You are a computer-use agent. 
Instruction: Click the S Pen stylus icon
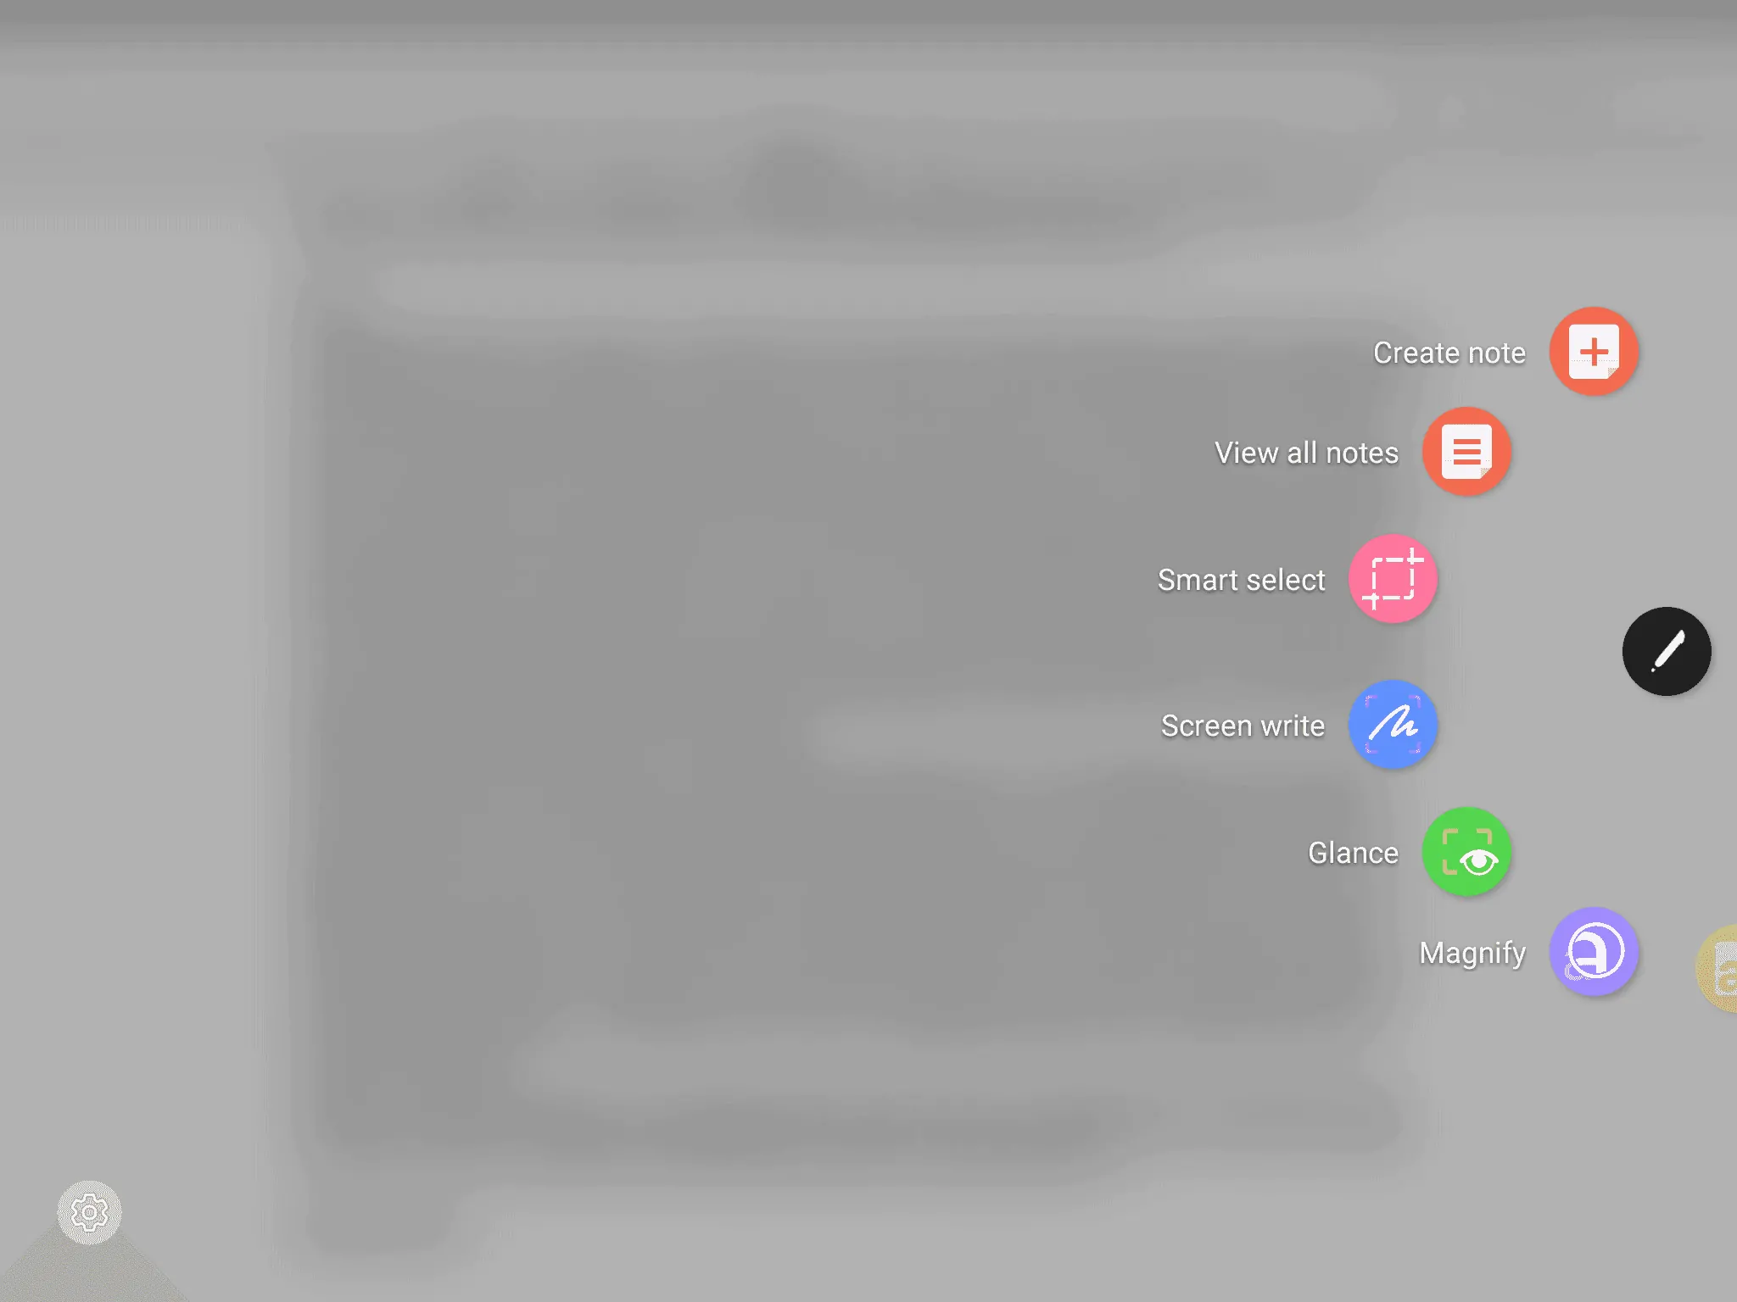click(1666, 651)
